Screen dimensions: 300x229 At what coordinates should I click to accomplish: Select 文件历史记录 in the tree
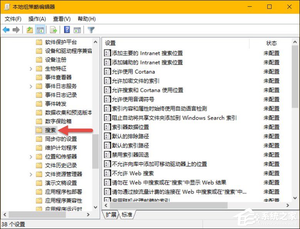(x=61, y=165)
